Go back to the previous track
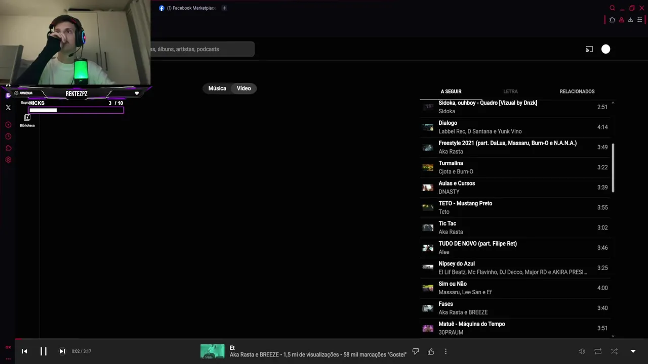The height and width of the screenshot is (364, 648). pyautogui.click(x=24, y=351)
